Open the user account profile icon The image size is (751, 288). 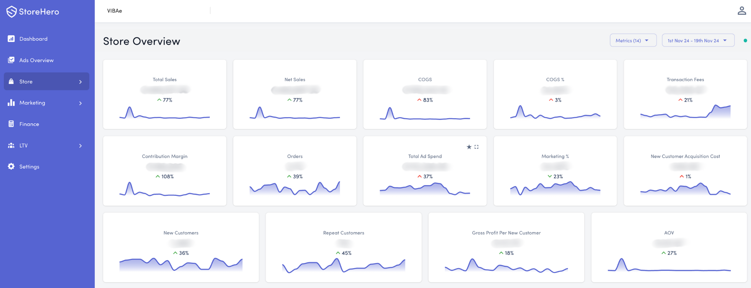[741, 11]
